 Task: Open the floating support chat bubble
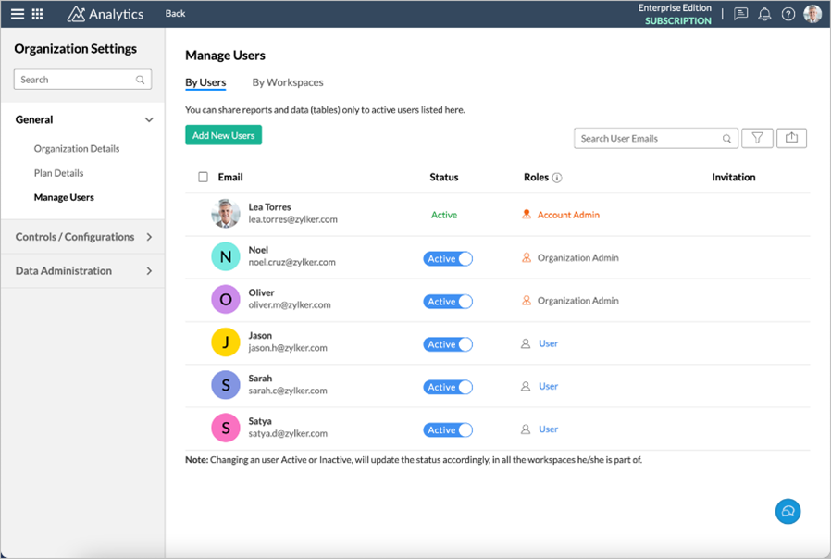(x=788, y=511)
